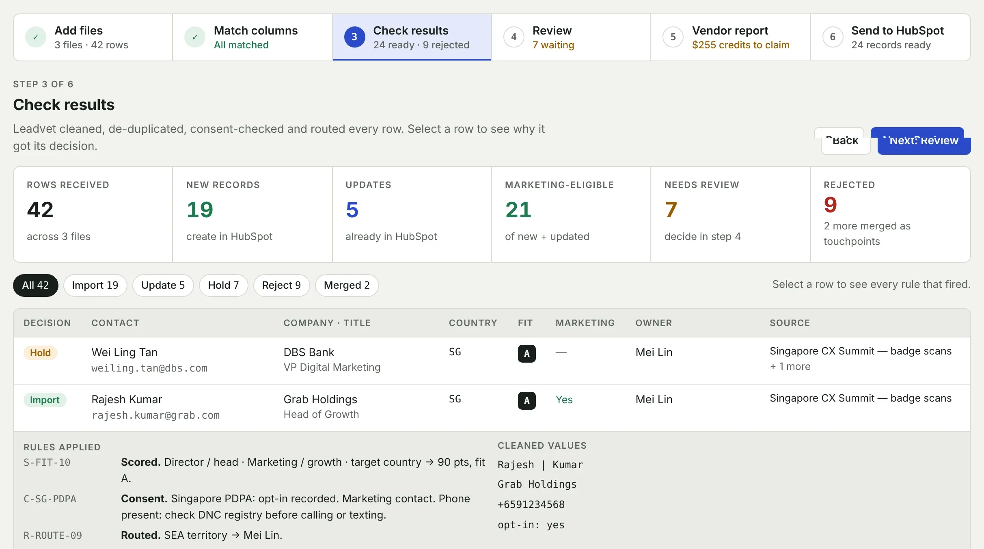Screen dimensions: 984x549
Task: Click the SOURCE column header
Action: tap(790, 323)
